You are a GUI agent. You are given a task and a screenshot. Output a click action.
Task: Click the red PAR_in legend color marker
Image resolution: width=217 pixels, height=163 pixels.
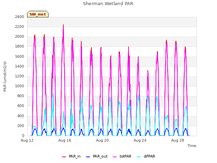pyautogui.click(x=64, y=157)
